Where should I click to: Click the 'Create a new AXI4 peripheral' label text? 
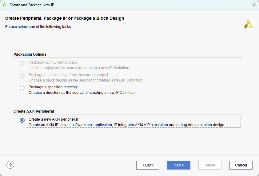point(53,119)
